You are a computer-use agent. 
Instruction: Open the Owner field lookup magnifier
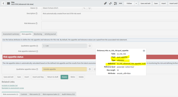pyautogui.click(x=84, y=8)
